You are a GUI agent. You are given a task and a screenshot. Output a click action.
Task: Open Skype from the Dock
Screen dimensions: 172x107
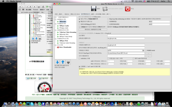click(x=32, y=104)
